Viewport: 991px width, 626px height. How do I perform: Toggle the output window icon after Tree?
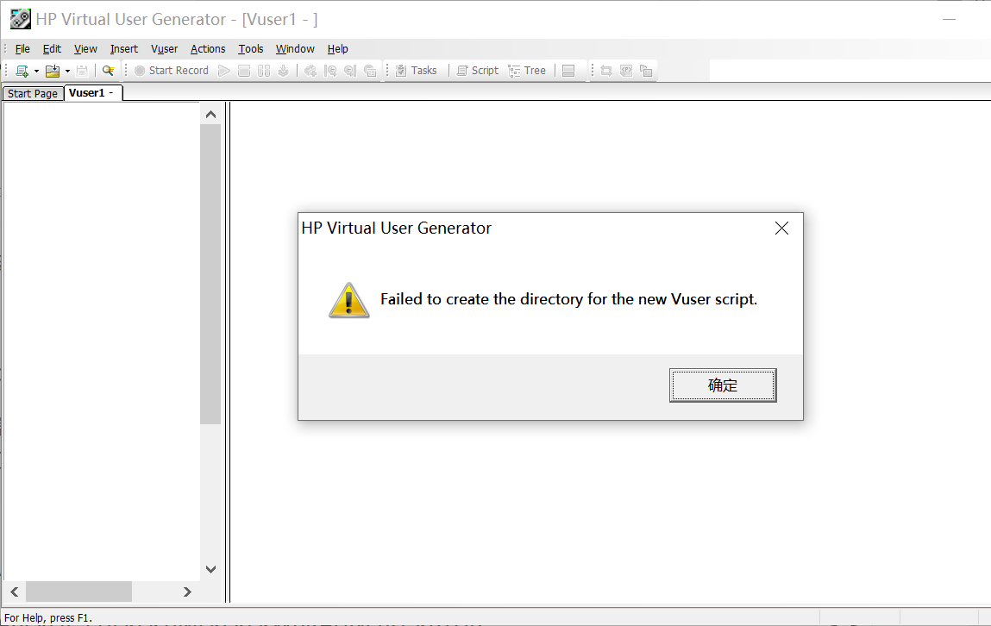click(568, 71)
